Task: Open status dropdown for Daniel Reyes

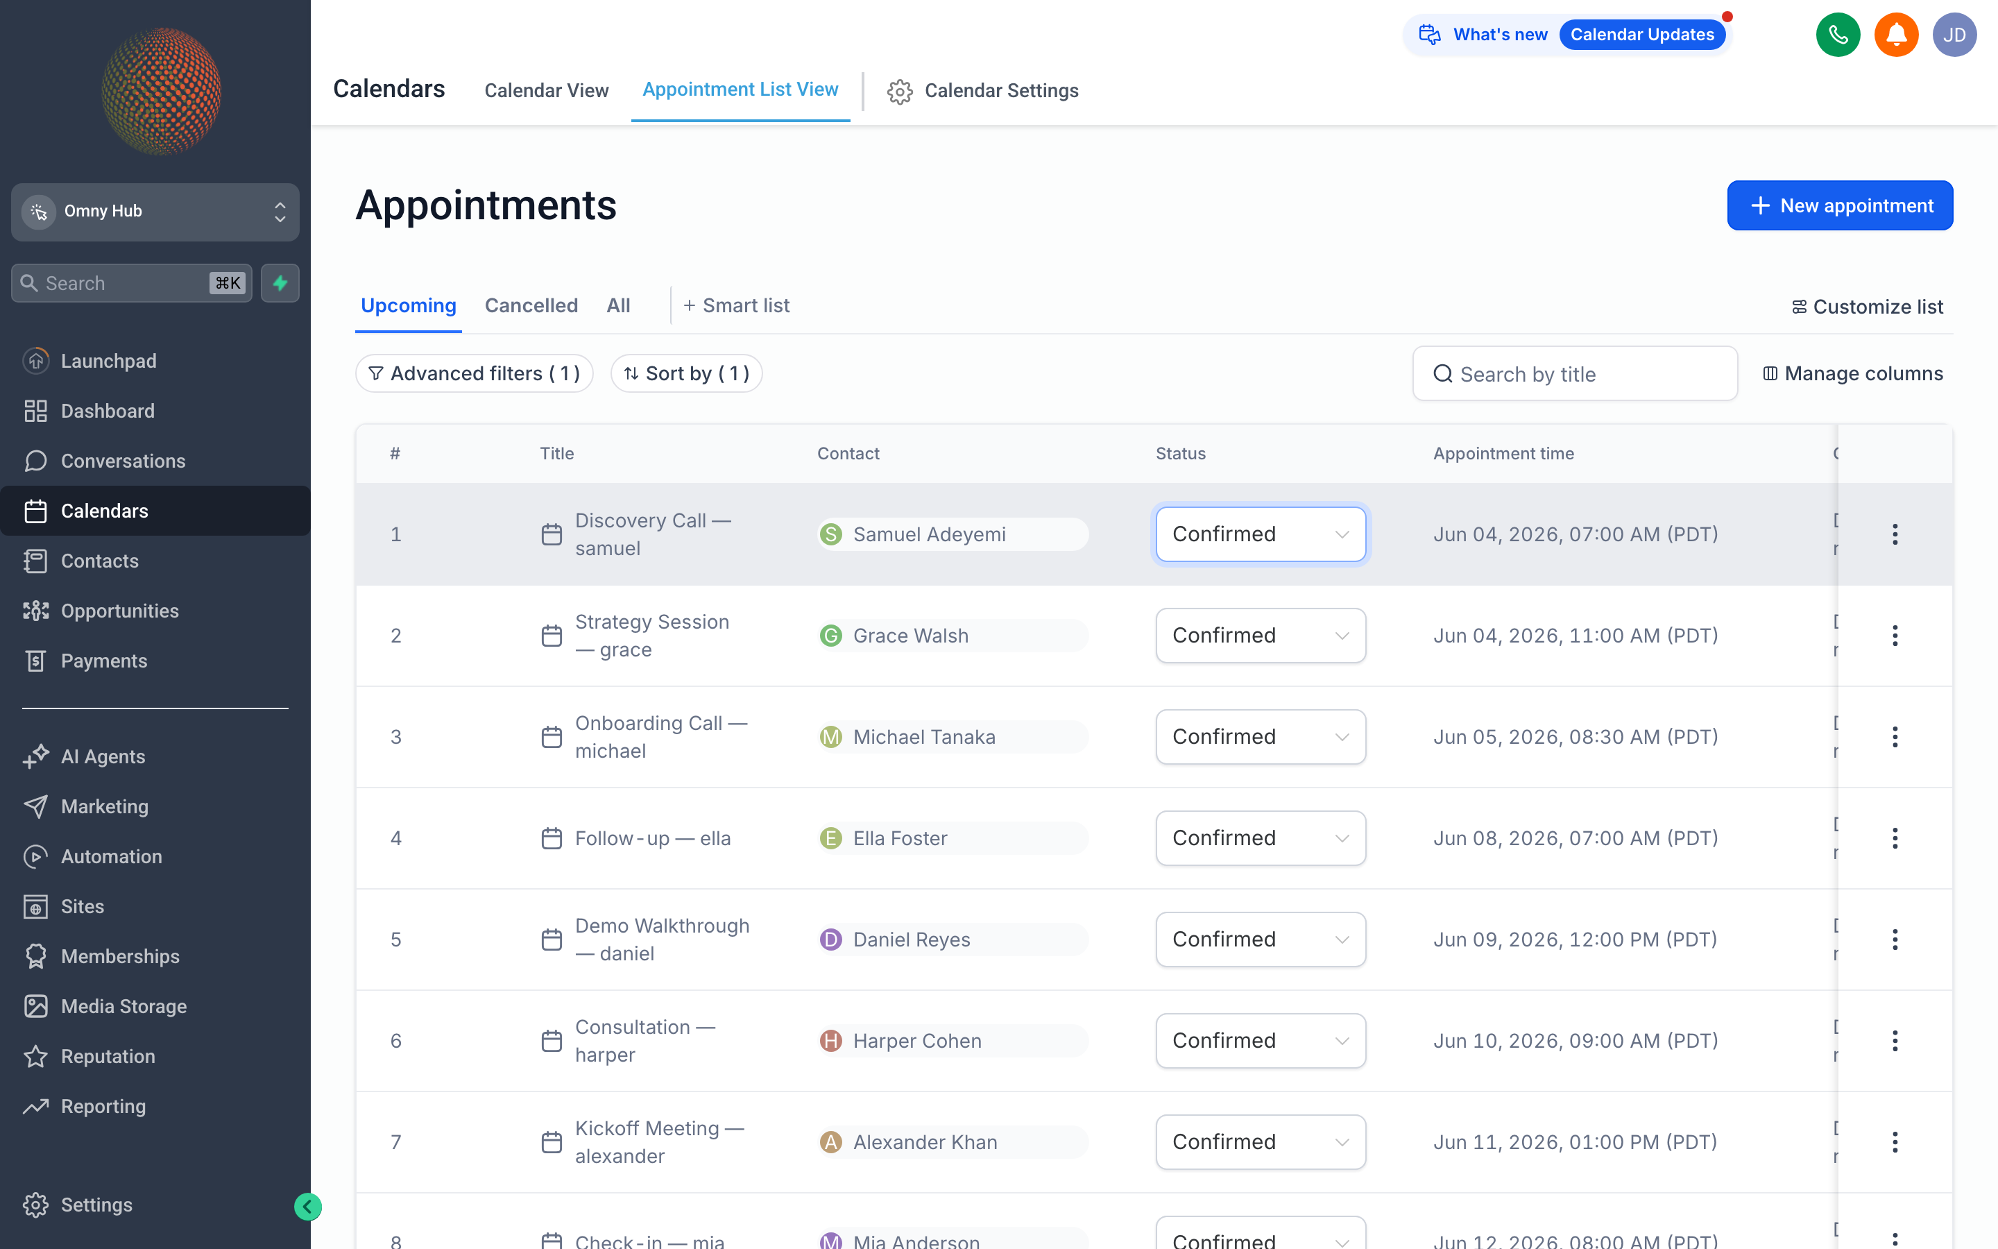Action: pyautogui.click(x=1261, y=940)
